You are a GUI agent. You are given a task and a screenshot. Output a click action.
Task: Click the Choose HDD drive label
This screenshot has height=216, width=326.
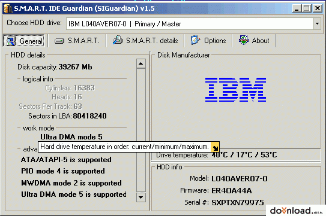34,23
